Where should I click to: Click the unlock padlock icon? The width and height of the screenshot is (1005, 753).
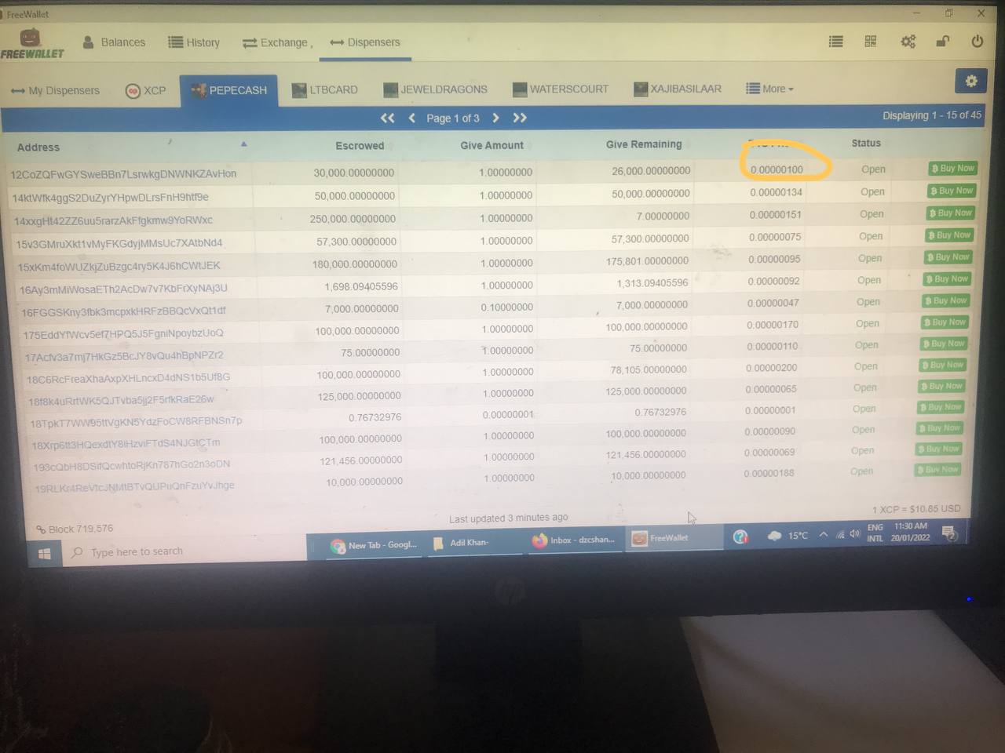(942, 42)
